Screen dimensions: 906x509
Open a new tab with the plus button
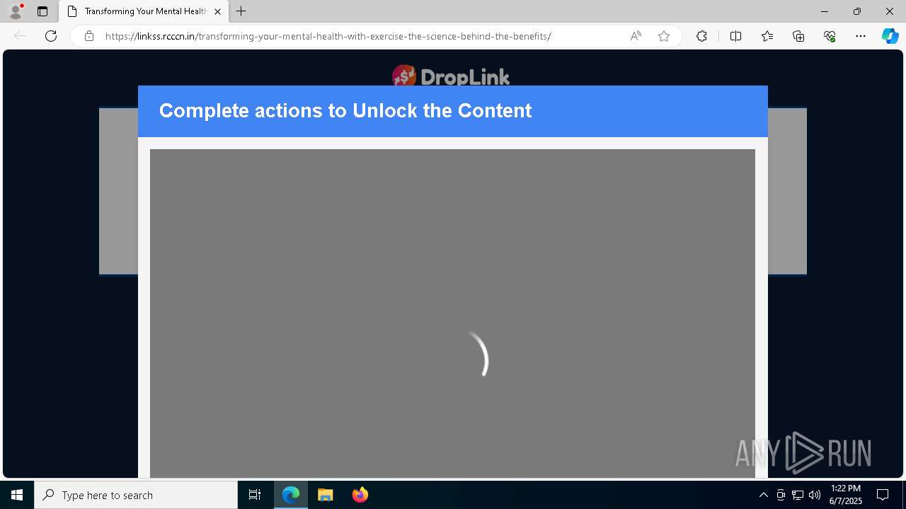tap(241, 11)
